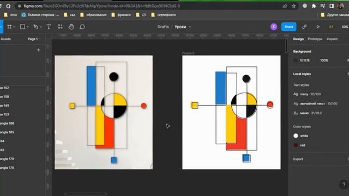Select the Comment tool
This screenshot has height=196, width=349.
(82, 27)
